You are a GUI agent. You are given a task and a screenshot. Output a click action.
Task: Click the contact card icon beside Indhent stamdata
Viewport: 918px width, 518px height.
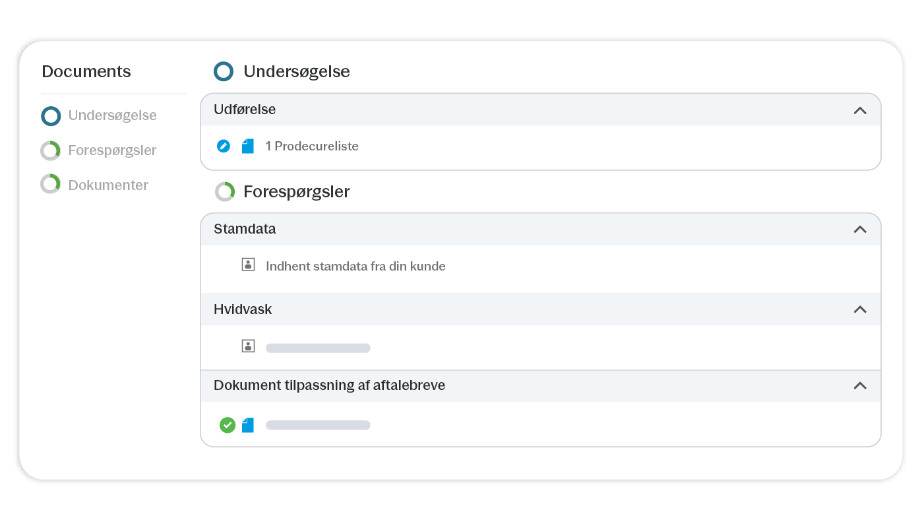point(248,265)
